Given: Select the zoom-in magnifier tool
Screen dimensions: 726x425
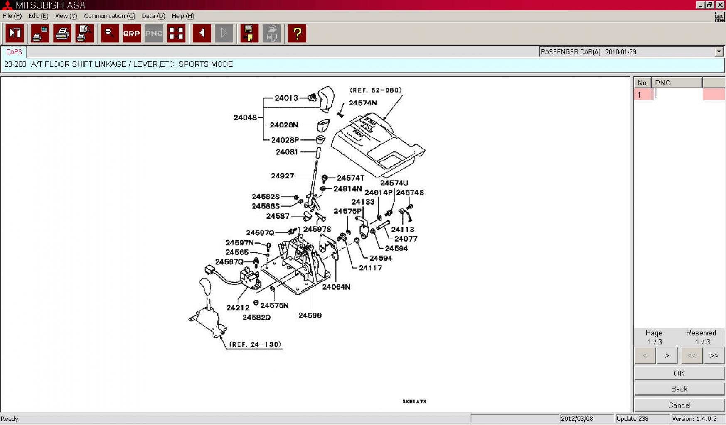Looking at the screenshot, I should (x=110, y=33).
